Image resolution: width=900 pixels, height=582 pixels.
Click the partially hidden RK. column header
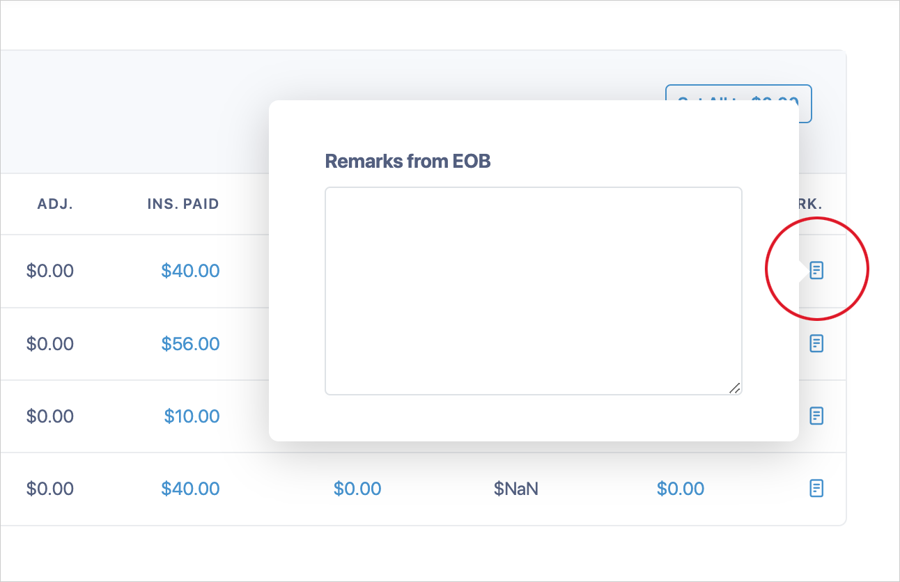click(x=811, y=204)
